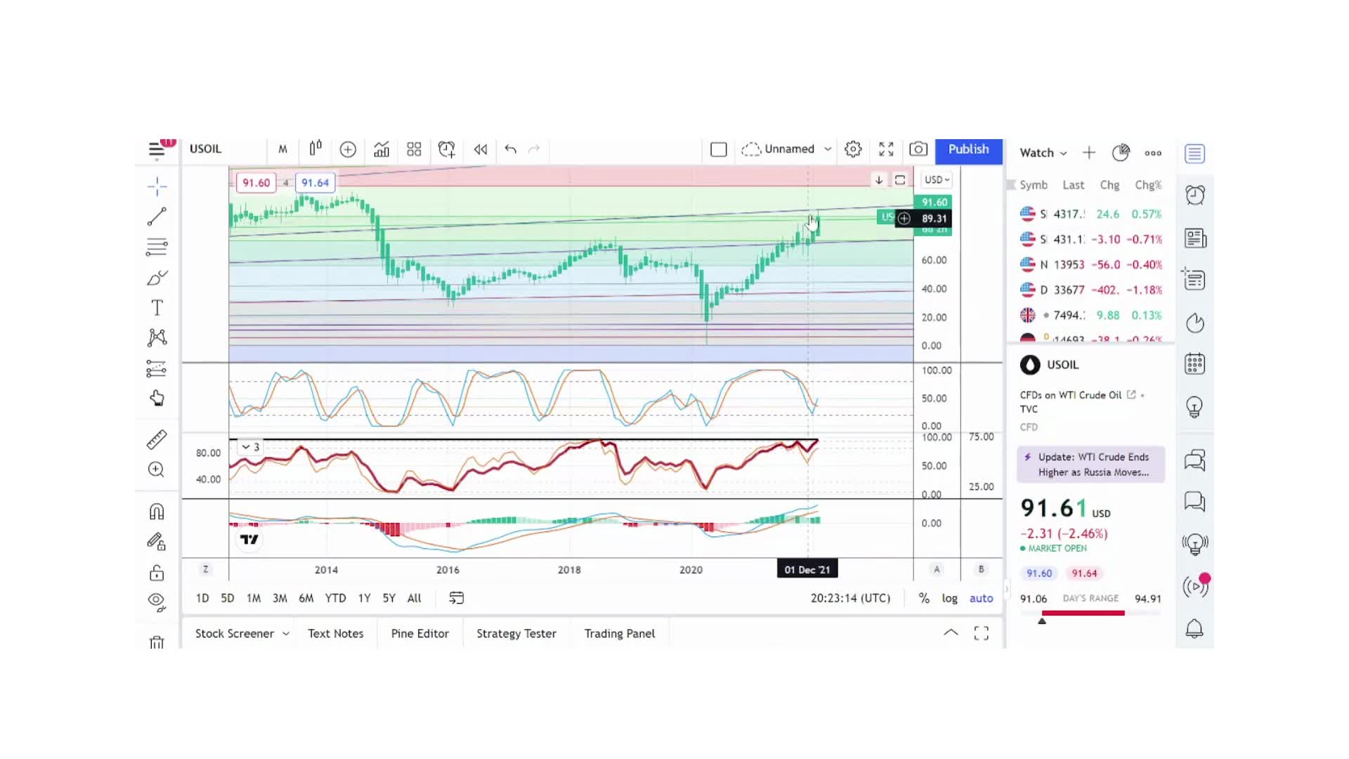Select the 1D time range
This screenshot has width=1349, height=759.
point(202,598)
